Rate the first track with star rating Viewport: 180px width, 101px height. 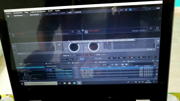pyautogui.click(x=148, y=67)
